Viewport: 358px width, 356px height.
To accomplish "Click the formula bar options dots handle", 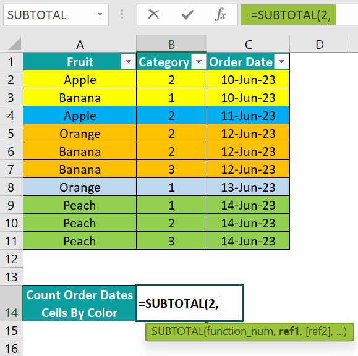I will click(122, 14).
